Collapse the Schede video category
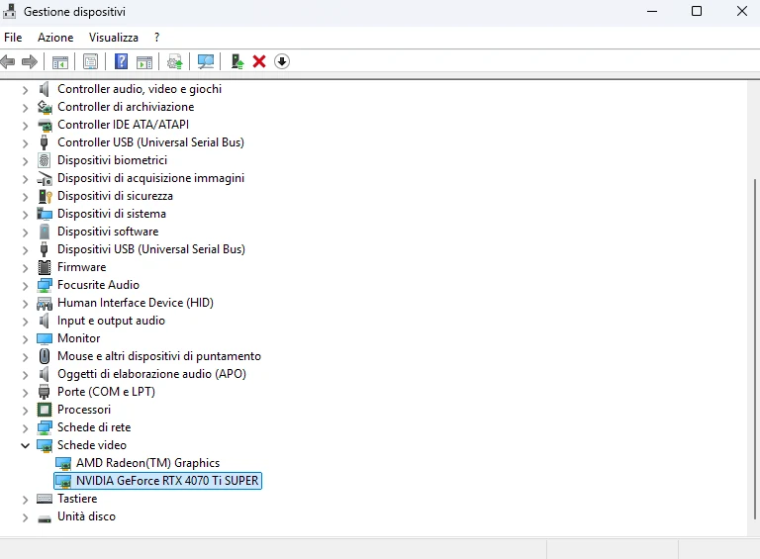Image resolution: width=760 pixels, height=559 pixels. (x=25, y=445)
